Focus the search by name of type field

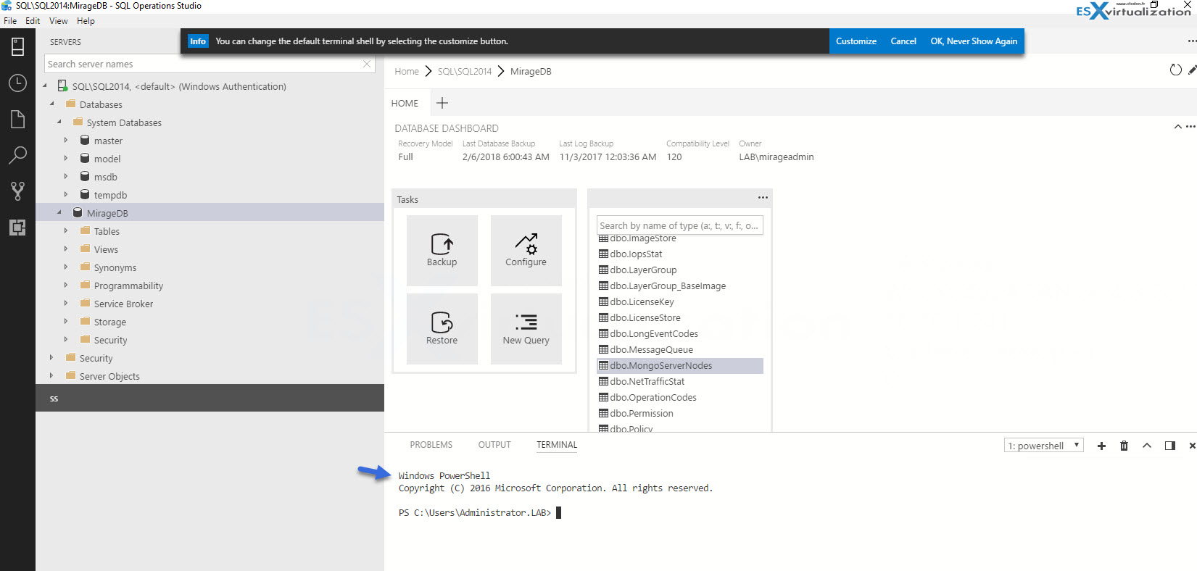(680, 225)
